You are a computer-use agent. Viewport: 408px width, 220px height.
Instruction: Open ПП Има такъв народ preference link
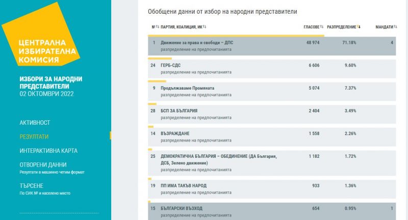(x=196, y=193)
